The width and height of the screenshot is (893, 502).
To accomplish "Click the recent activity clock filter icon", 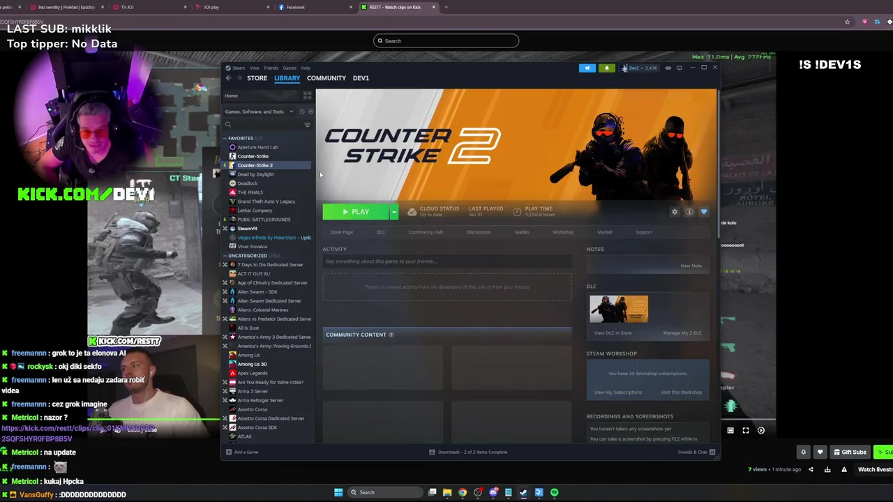I will point(302,112).
